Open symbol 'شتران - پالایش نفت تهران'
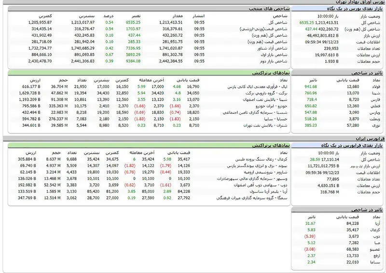The width and height of the screenshot is (386, 273). (265, 125)
